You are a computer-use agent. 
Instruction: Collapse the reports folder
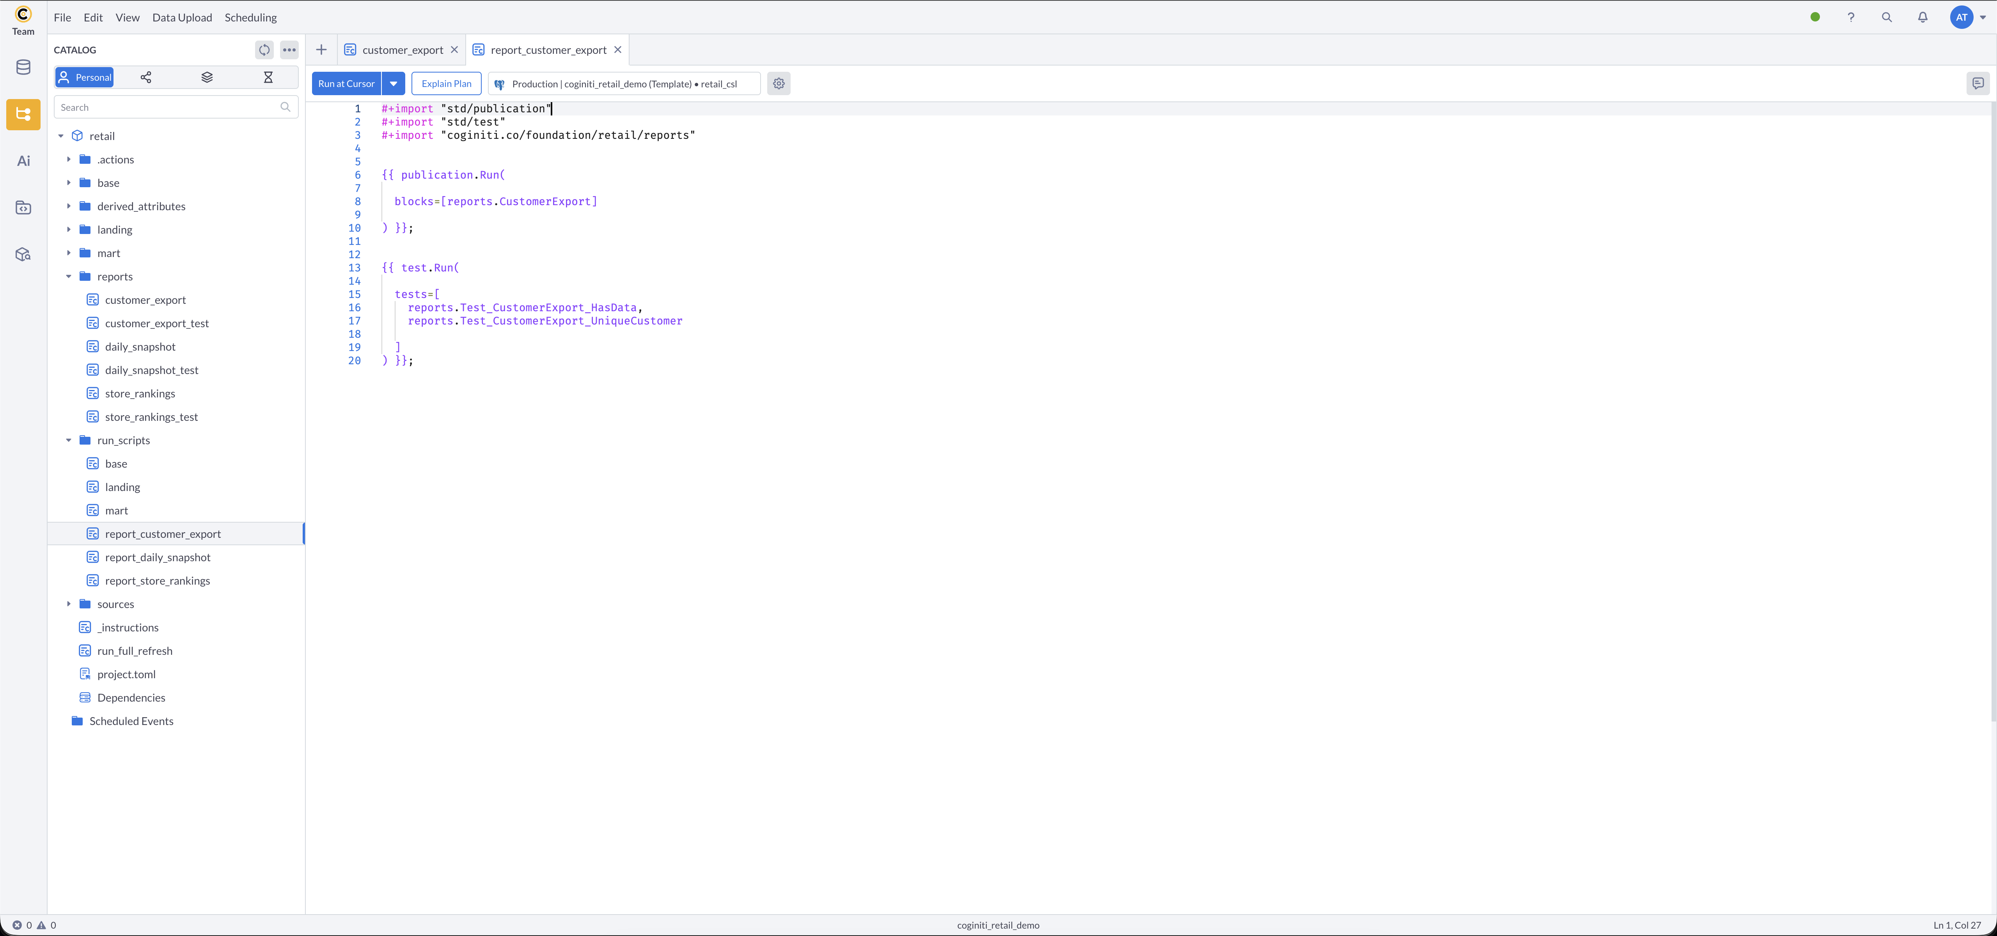pyautogui.click(x=69, y=276)
